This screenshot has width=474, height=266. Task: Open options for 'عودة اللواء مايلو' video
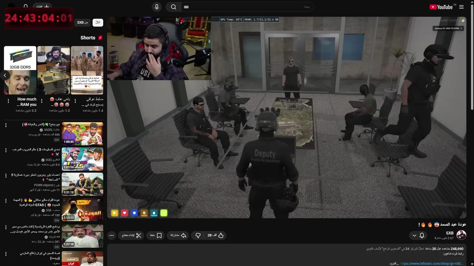pyautogui.click(x=6, y=201)
